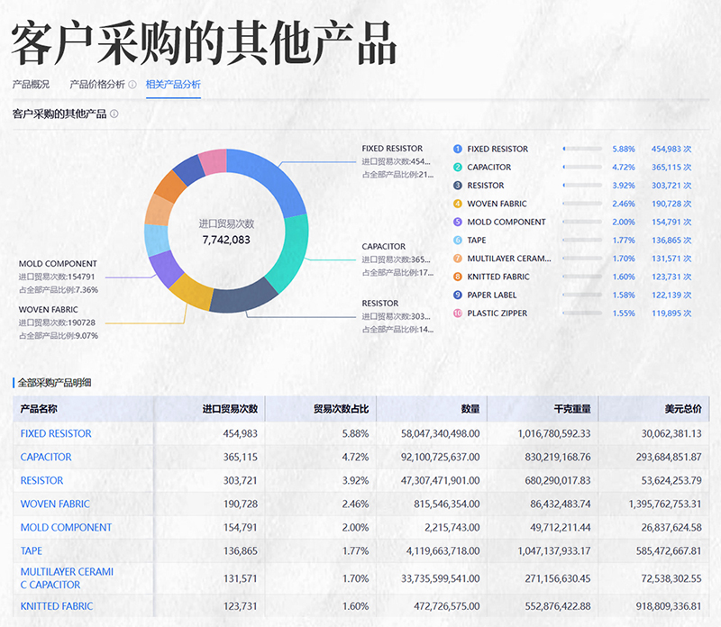Screen dimensions: 721x627
Task: Open the CAPACITOR product link
Action: [x=45, y=457]
